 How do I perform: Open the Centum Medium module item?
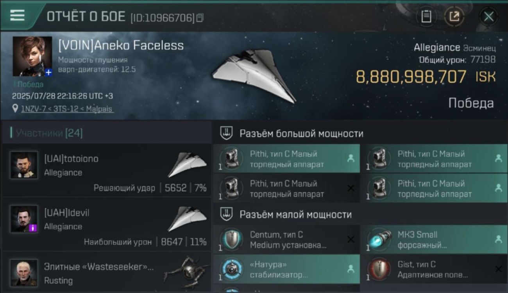pos(286,239)
